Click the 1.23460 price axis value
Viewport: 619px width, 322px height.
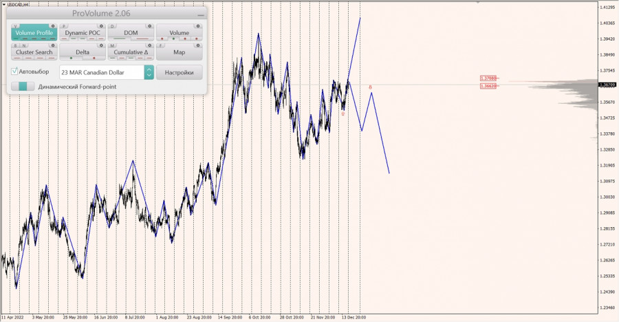607,308
